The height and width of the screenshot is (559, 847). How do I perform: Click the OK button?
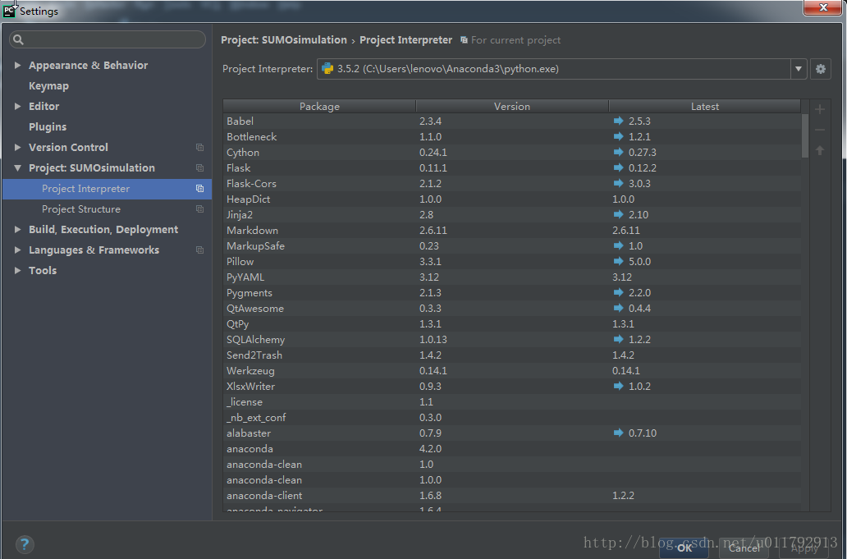pos(684,548)
